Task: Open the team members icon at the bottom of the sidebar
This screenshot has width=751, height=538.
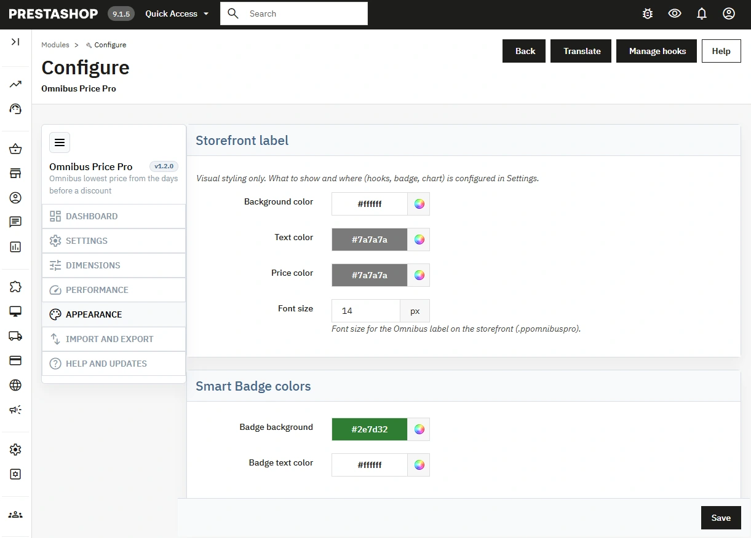Action: click(x=15, y=515)
